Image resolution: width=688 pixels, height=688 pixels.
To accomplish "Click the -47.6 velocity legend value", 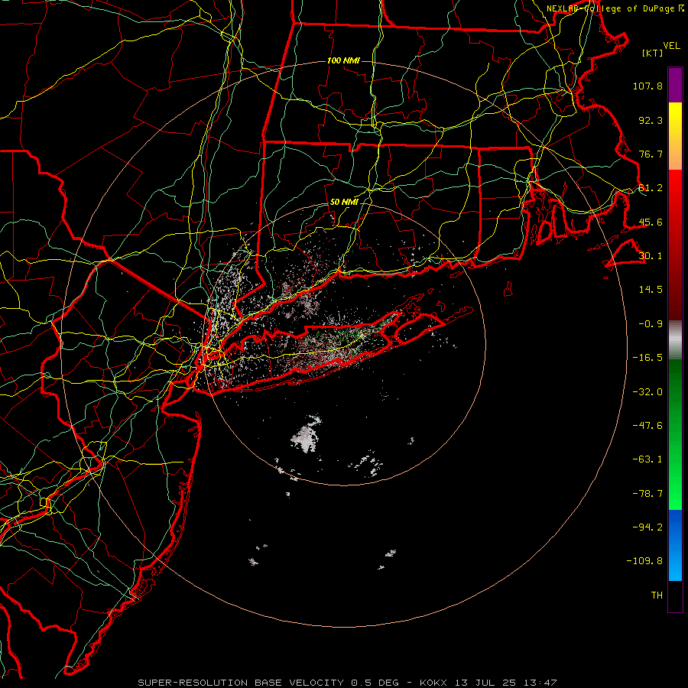I will click(647, 426).
